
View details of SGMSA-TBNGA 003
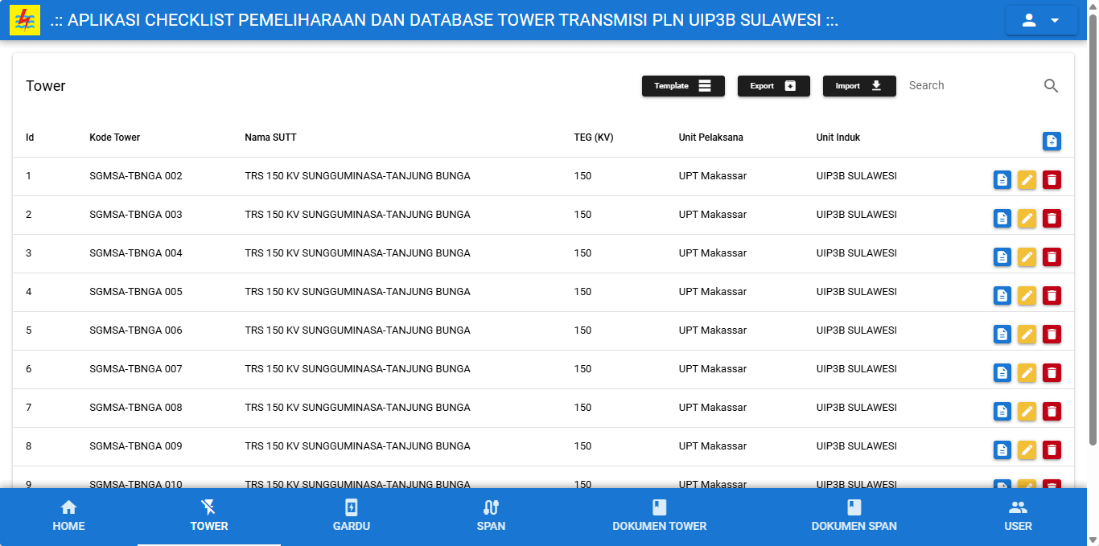tap(1002, 218)
